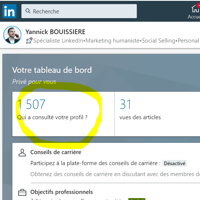
Task: Click the red notification badge on Accueil
Action: (198, 5)
